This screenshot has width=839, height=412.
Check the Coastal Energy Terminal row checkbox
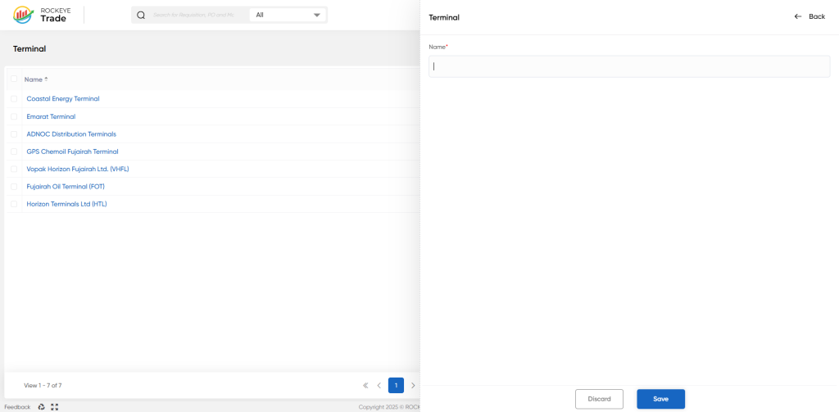tap(14, 98)
